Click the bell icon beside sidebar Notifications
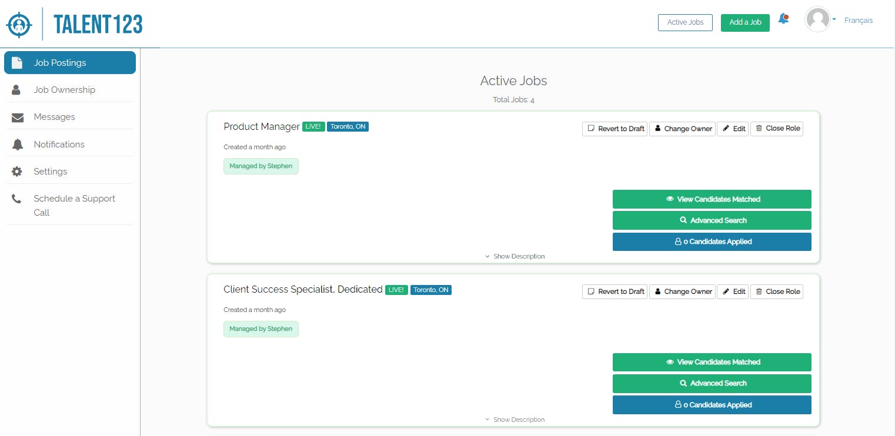Viewport: 895px width, 436px height. [18, 145]
